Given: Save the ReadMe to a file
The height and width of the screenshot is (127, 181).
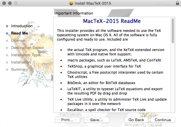Looking at the screenshot, I should point(97,120).
